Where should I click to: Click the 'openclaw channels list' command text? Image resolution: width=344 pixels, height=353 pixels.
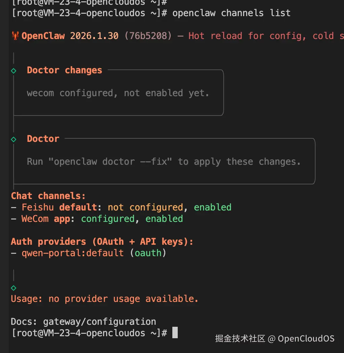tap(231, 13)
